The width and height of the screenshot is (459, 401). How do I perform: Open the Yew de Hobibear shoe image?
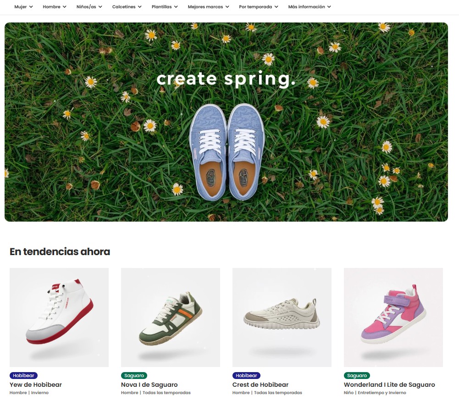(59, 317)
